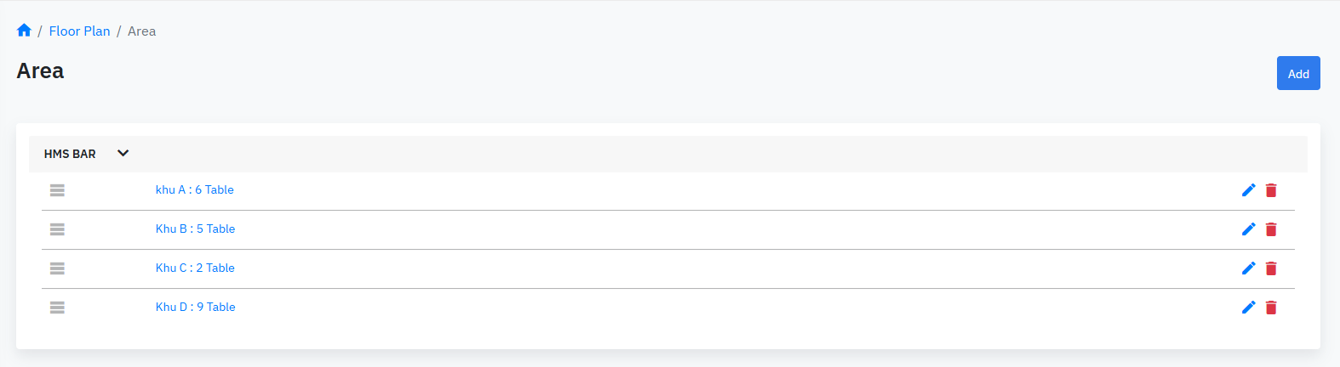The image size is (1340, 367).
Task: Open Khu B : 5 Table link
Action: [195, 229]
